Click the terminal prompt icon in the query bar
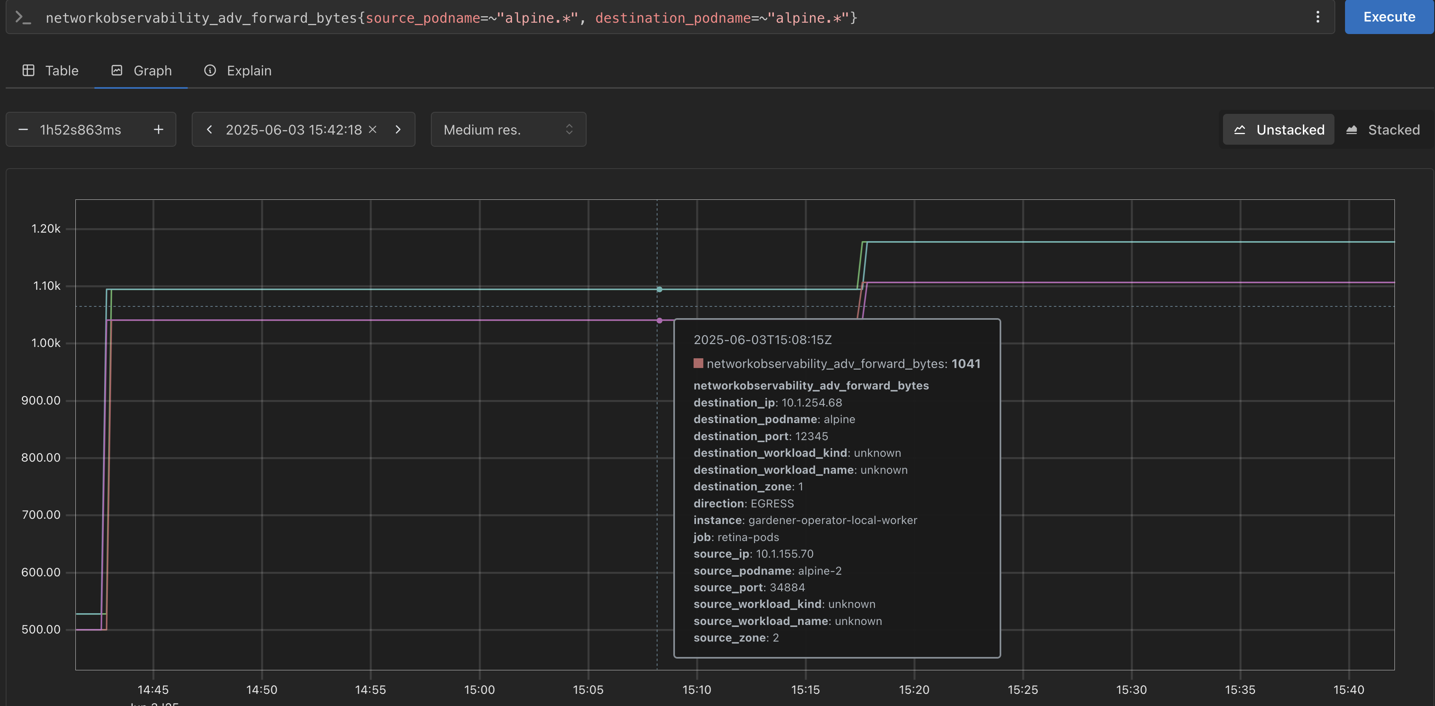Image resolution: width=1435 pixels, height=706 pixels. tap(23, 17)
